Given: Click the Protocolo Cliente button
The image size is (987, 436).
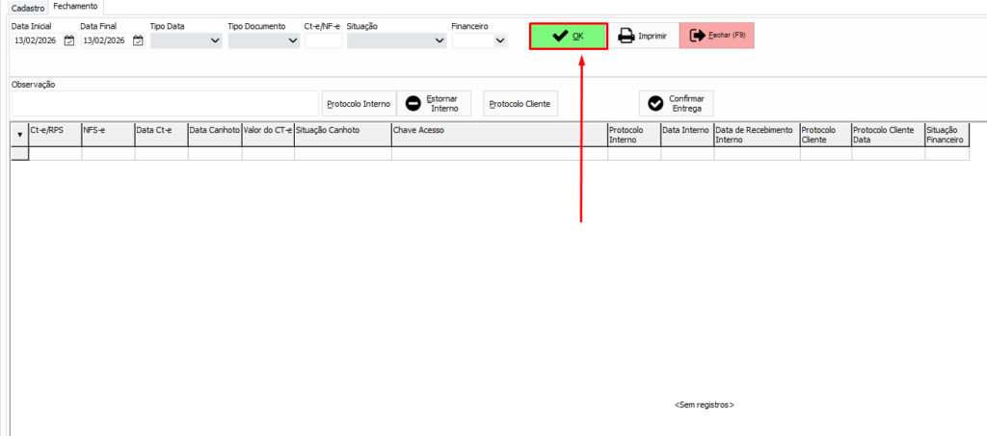Looking at the screenshot, I should click(520, 103).
